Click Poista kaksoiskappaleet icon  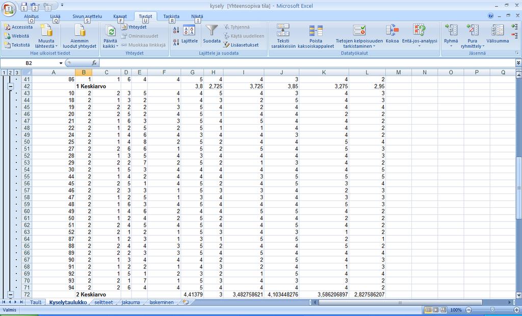(x=316, y=31)
